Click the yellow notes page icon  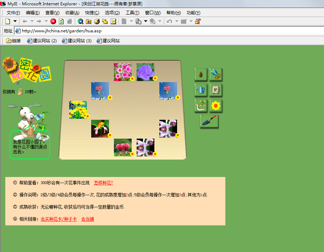tap(113, 21)
